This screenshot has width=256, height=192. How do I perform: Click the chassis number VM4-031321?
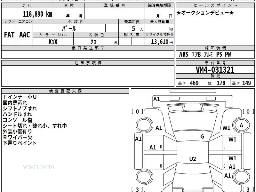pyautogui.click(x=215, y=70)
